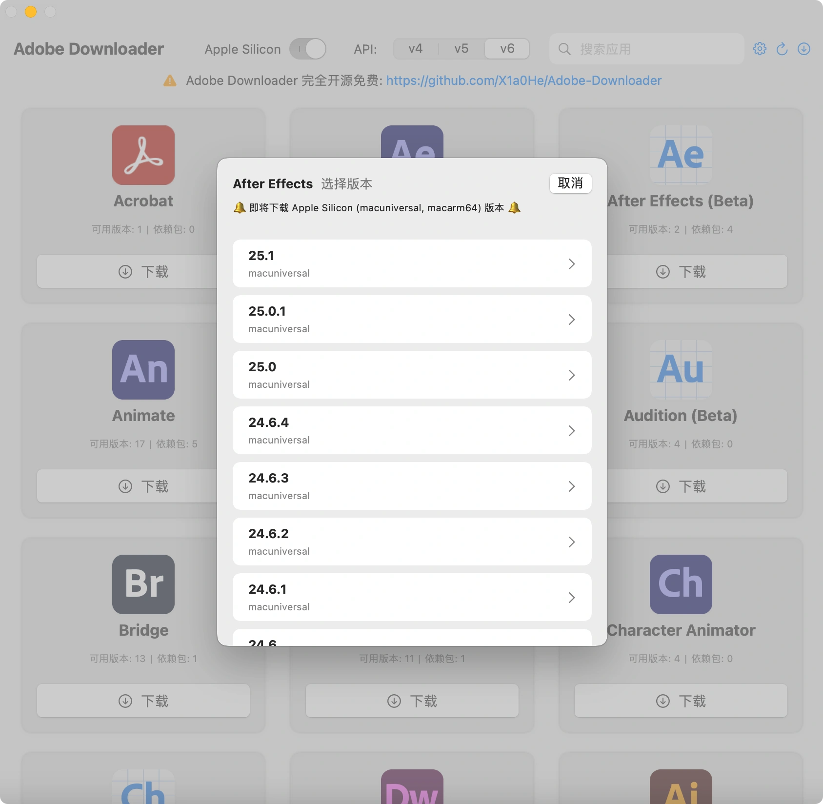
Task: Select API version v5
Action: 462,49
